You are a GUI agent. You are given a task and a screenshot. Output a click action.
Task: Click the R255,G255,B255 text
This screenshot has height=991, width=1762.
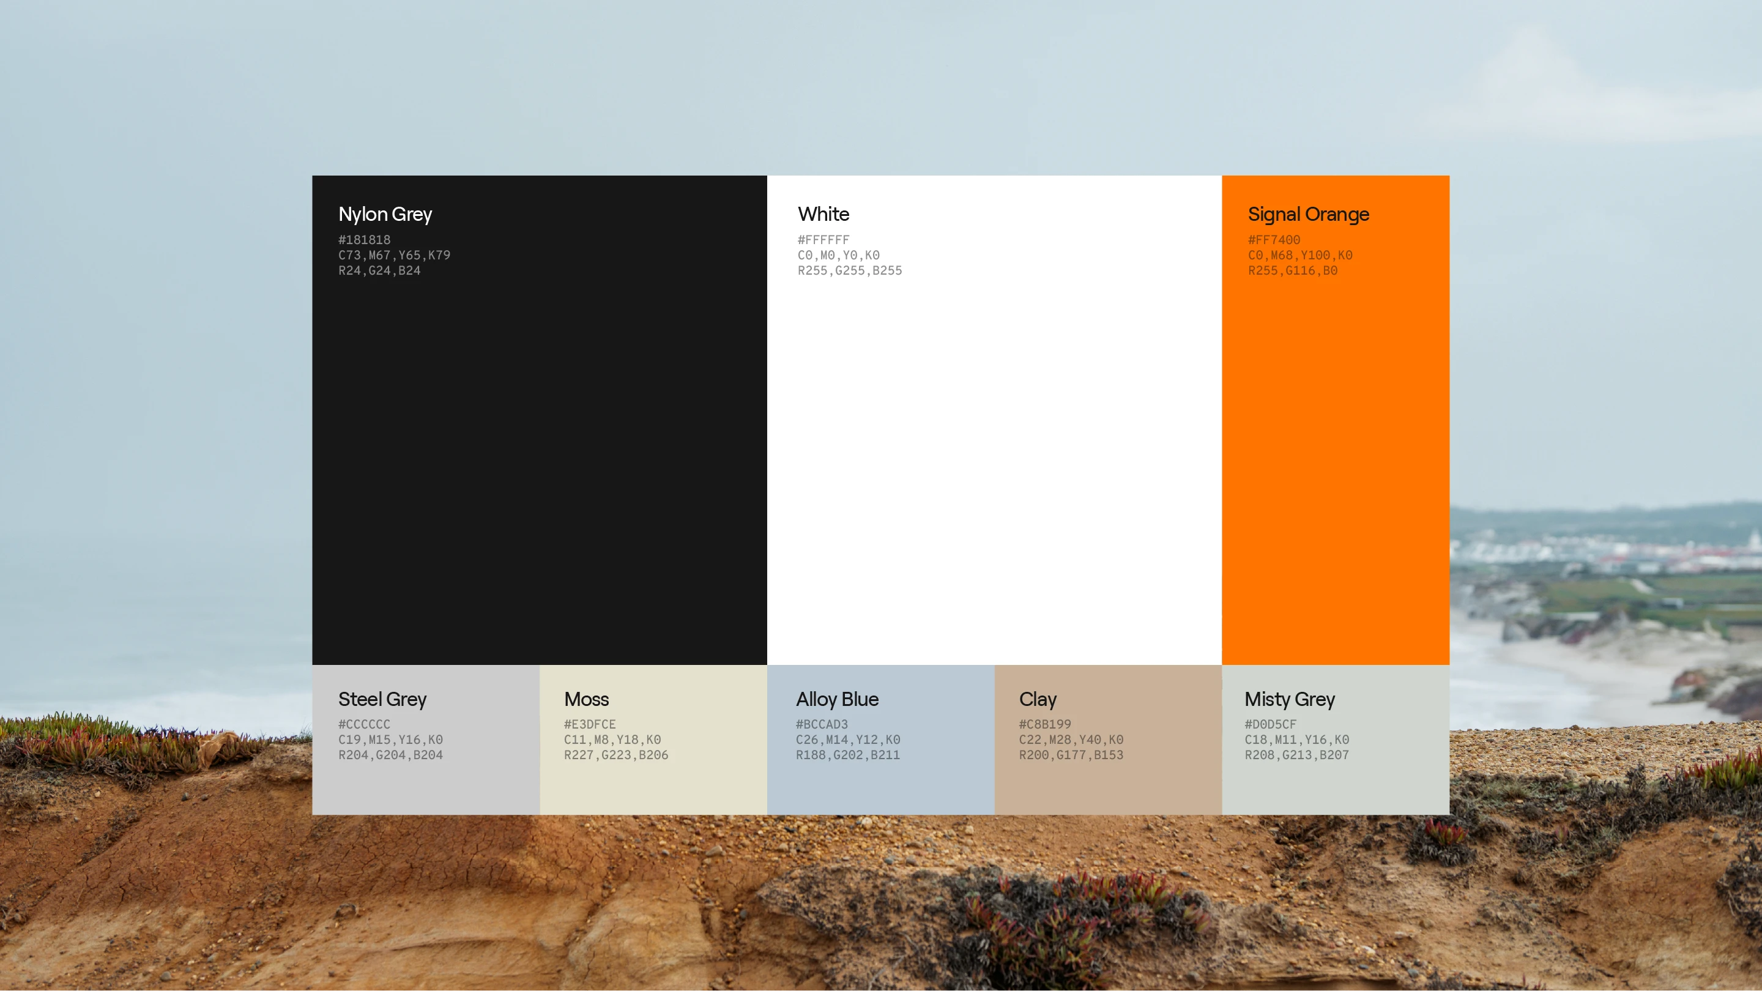point(850,271)
